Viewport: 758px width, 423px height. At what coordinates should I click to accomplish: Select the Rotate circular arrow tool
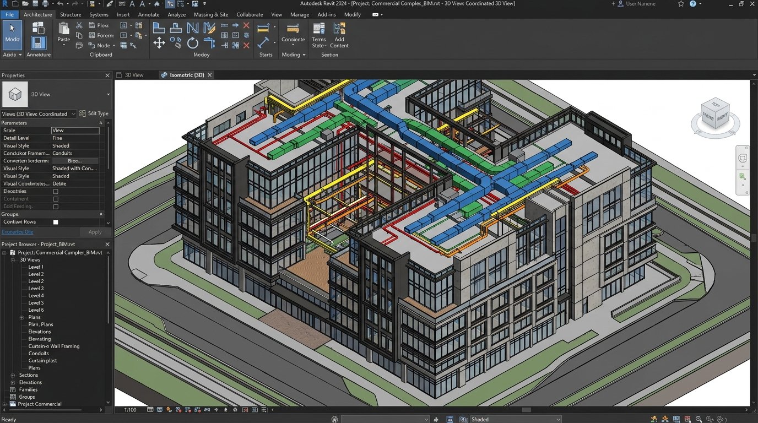click(193, 43)
